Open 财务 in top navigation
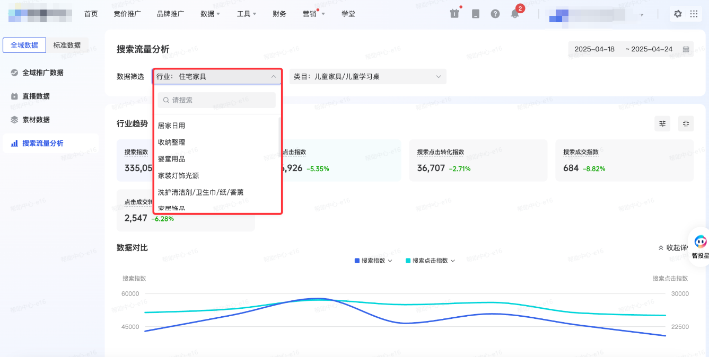 279,14
